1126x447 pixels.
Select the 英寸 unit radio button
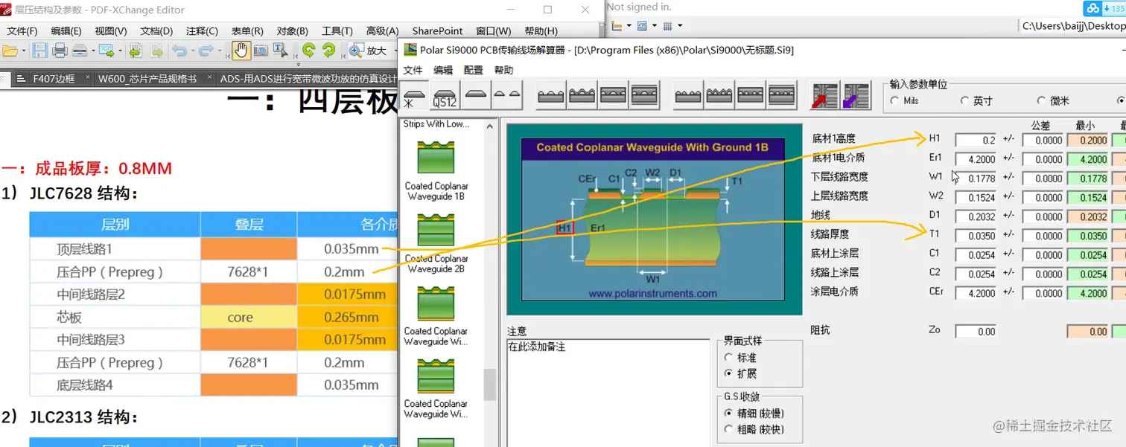coord(965,100)
